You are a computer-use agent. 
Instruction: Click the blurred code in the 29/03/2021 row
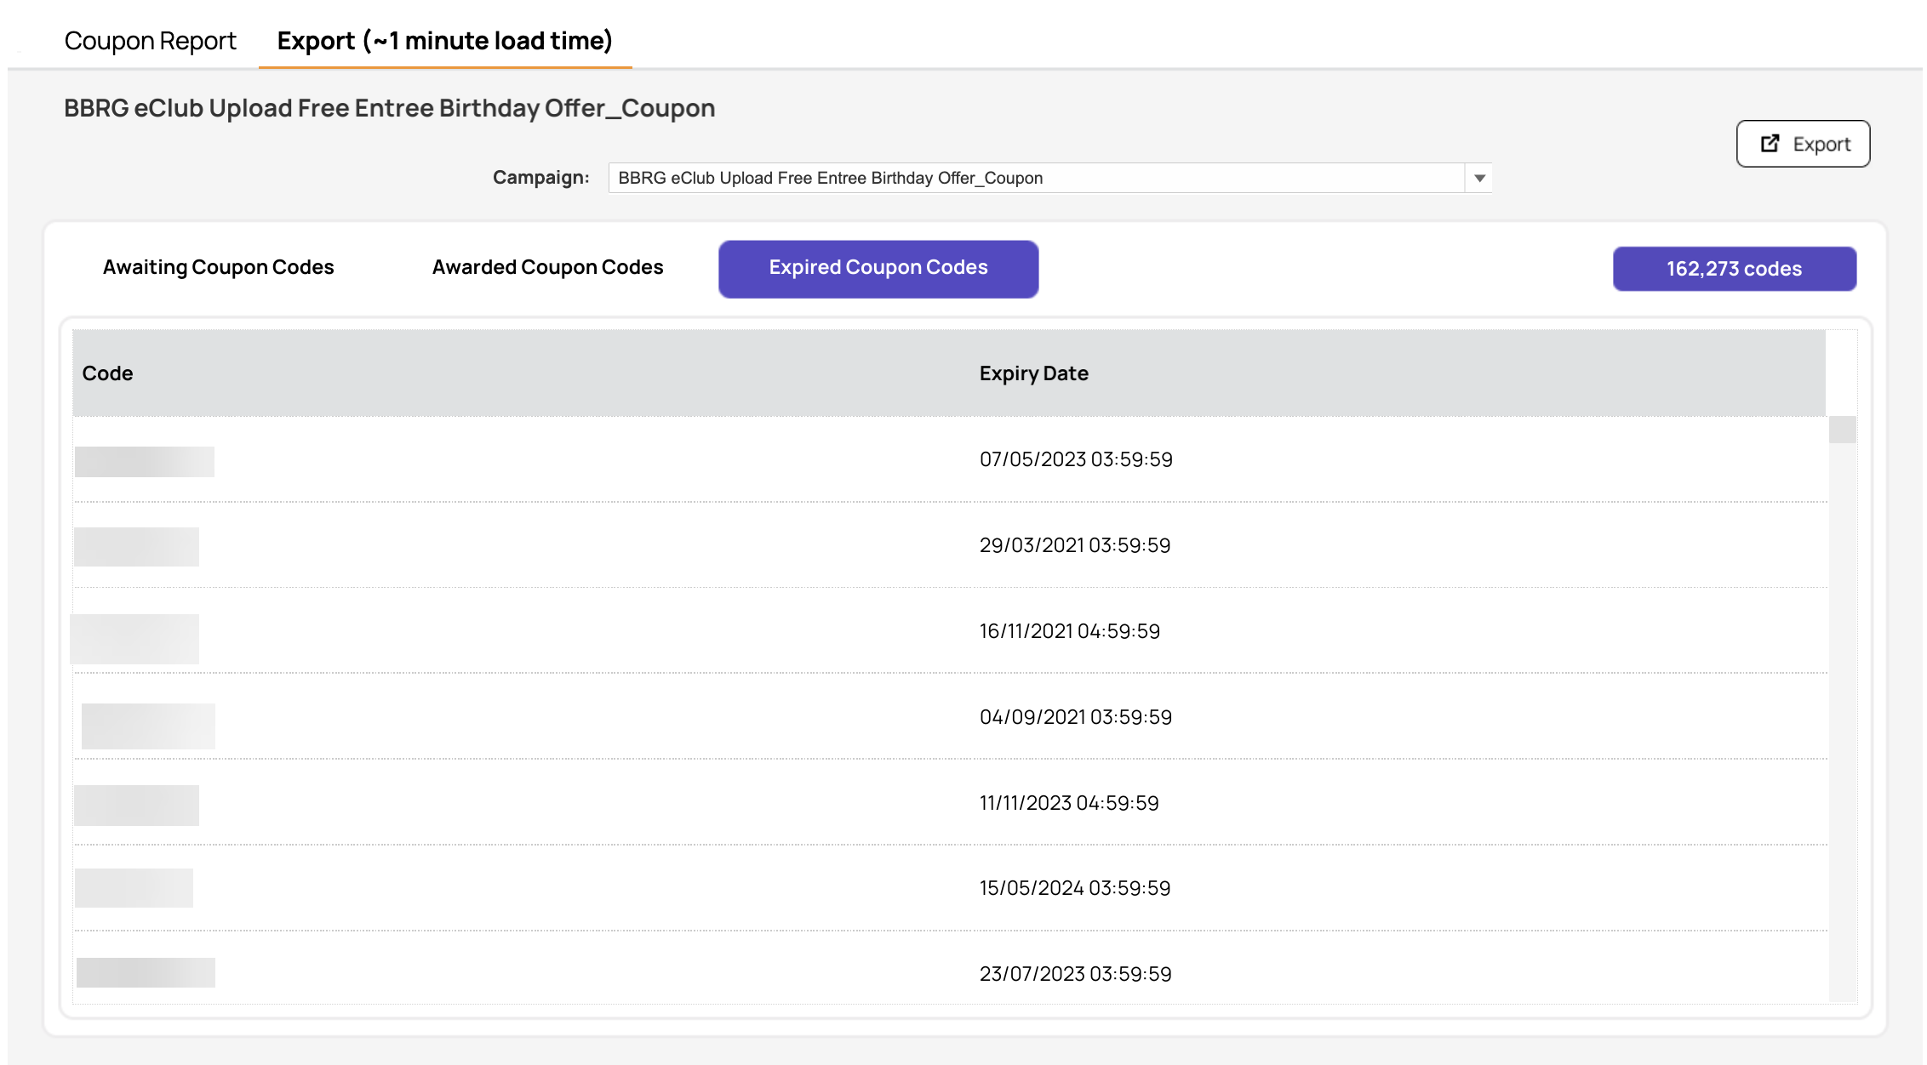[136, 547]
